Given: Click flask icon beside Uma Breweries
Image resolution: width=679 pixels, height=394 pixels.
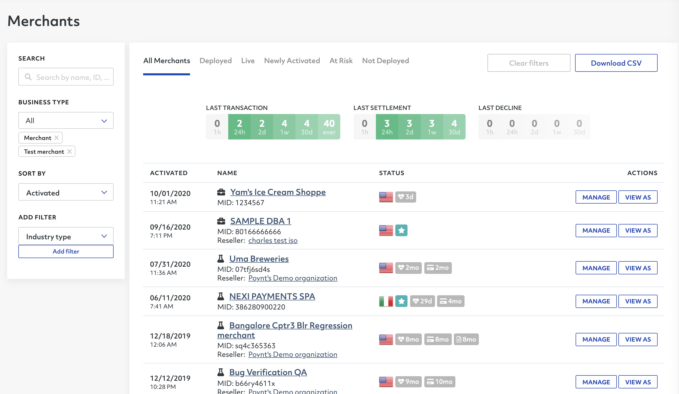Looking at the screenshot, I should click(221, 259).
